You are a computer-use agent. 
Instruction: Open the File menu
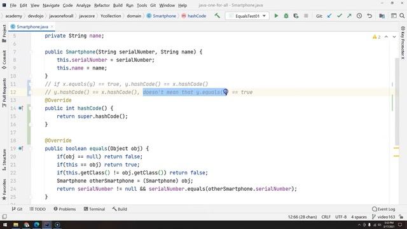tap(13, 5)
